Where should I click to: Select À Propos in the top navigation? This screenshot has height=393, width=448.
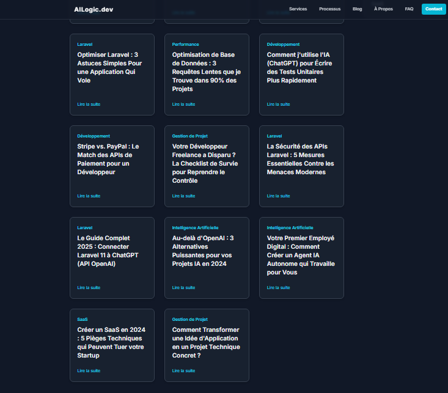pos(383,9)
